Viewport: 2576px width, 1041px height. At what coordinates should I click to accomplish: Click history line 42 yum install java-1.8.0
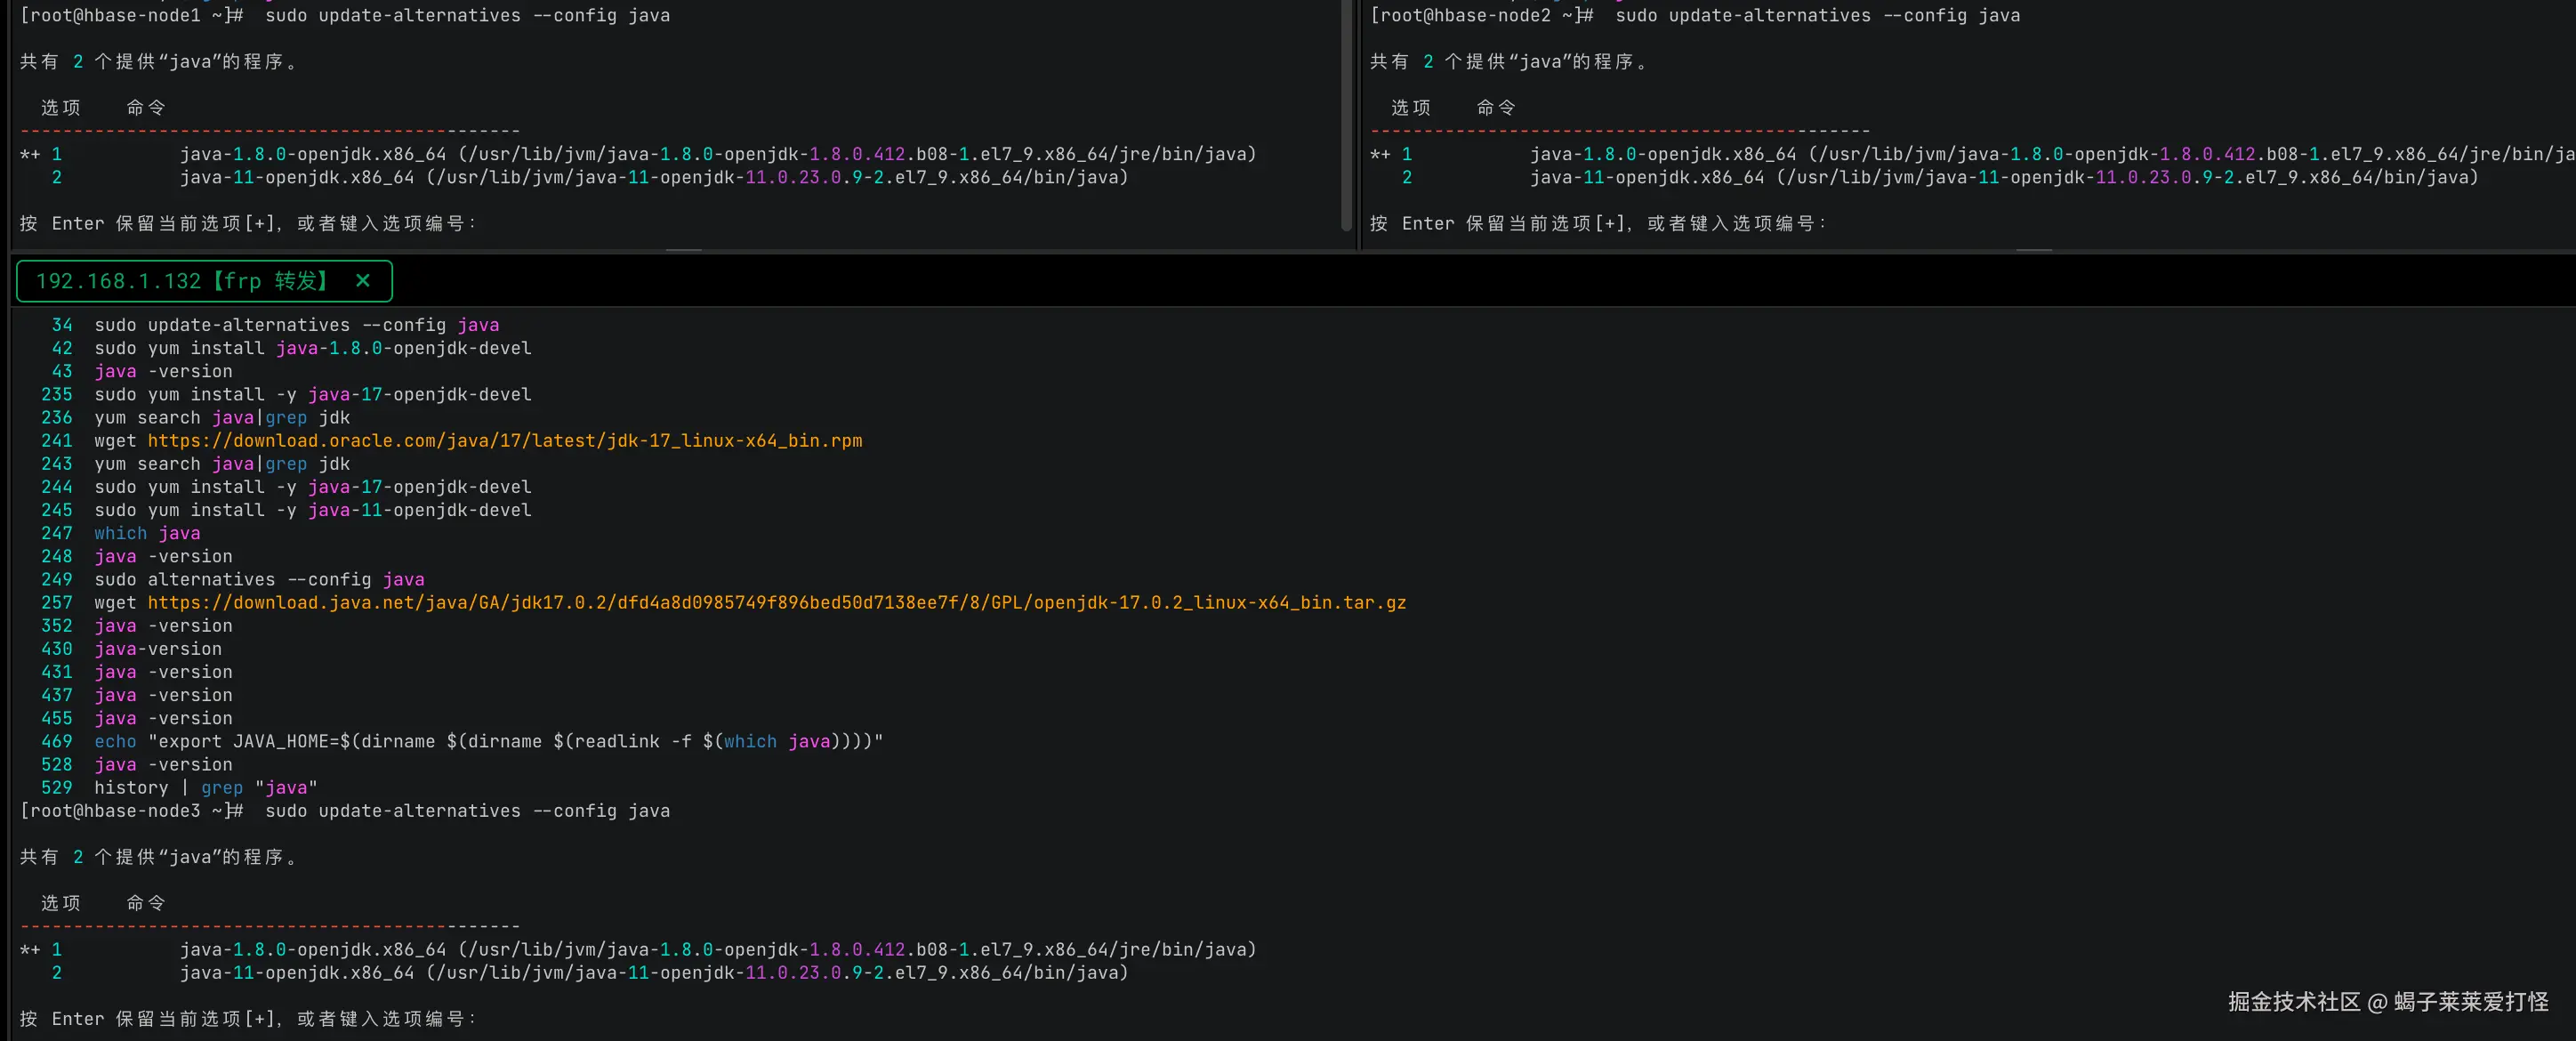coord(312,349)
